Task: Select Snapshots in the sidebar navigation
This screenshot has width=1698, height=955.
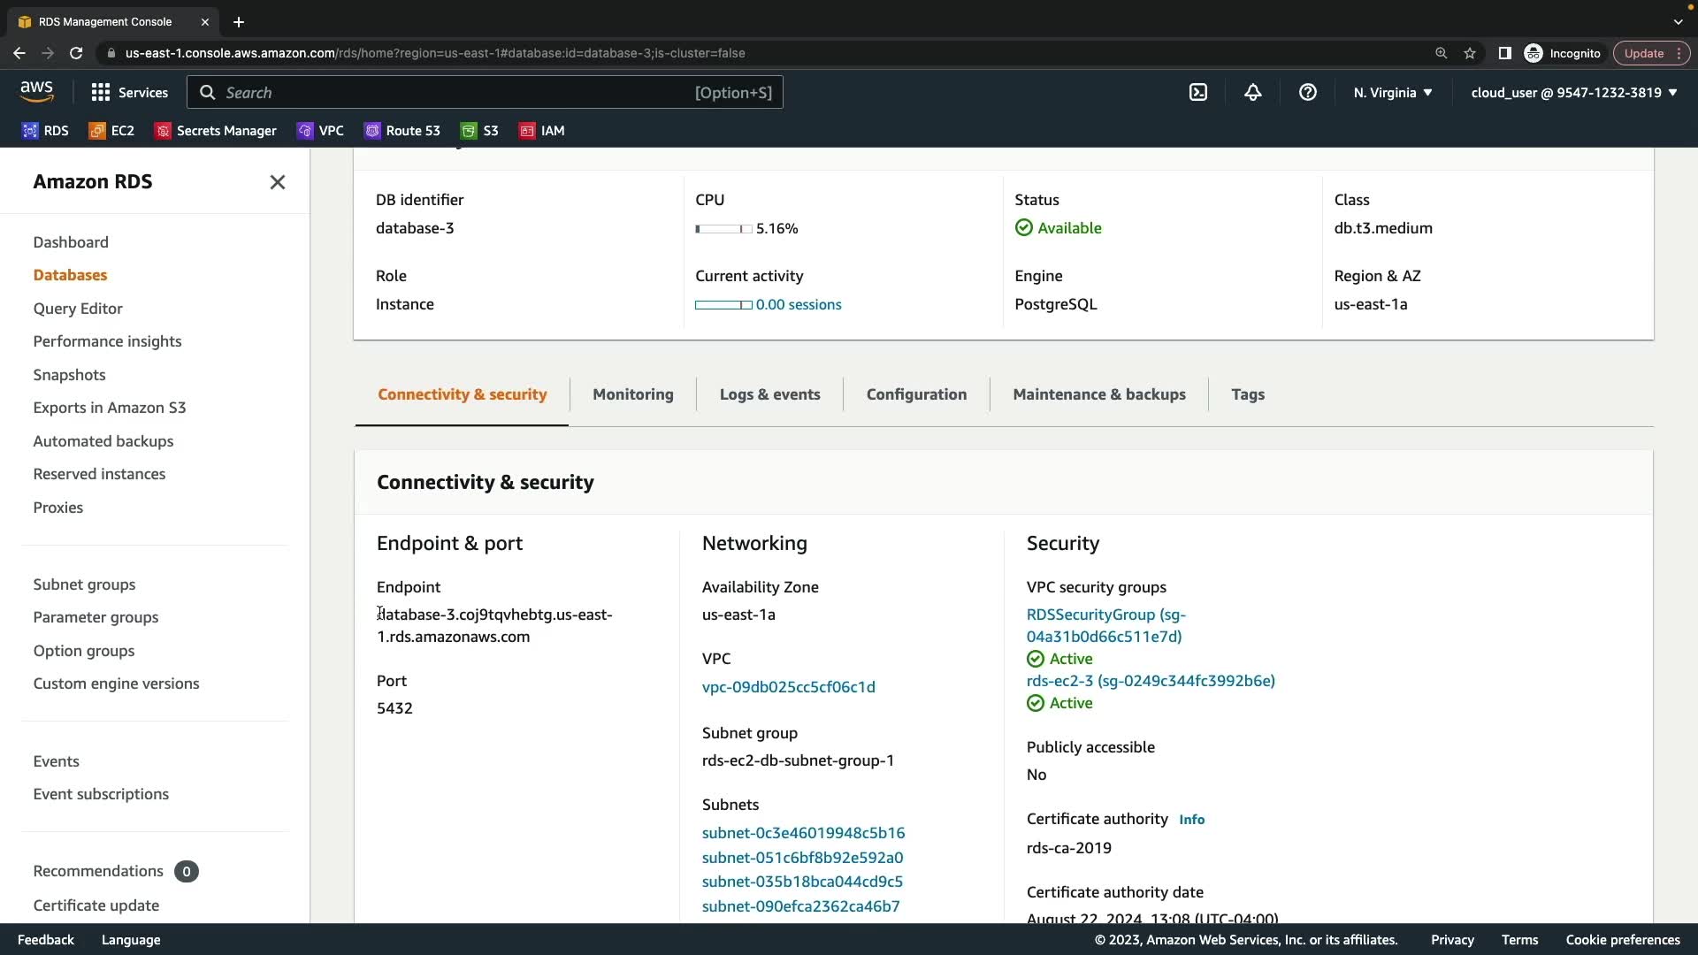Action: pyautogui.click(x=69, y=375)
